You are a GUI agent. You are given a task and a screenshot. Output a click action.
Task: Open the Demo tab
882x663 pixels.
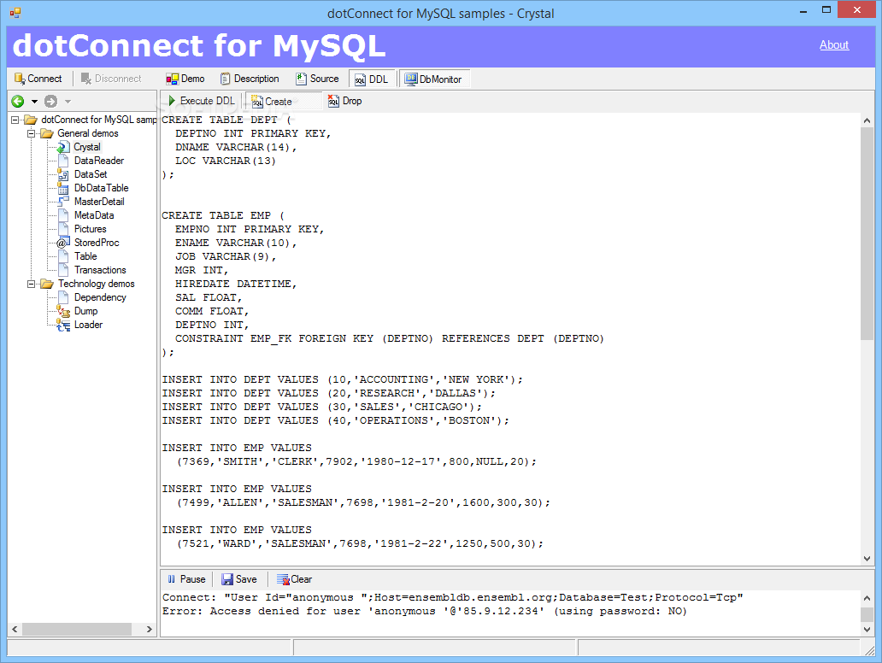(185, 79)
